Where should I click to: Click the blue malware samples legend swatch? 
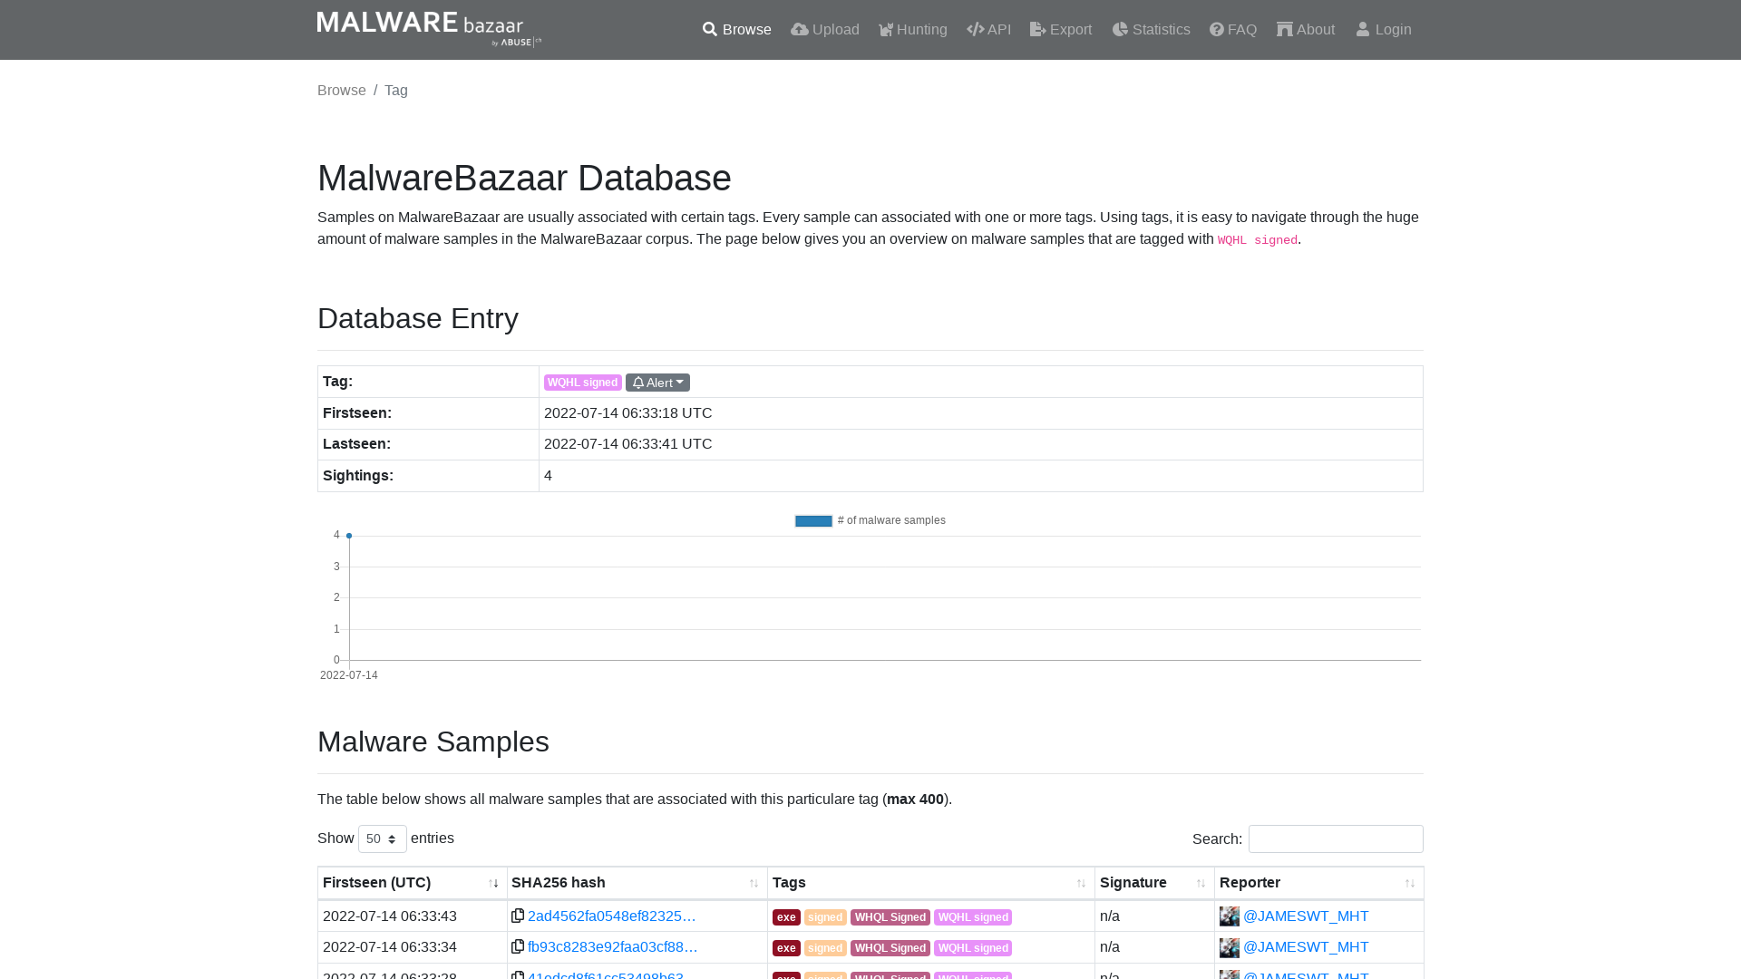(x=813, y=520)
